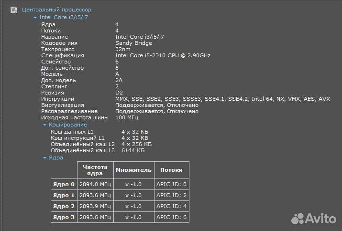Click the Доп. семейство label
Screen dimensions: 342x231
(62, 68)
